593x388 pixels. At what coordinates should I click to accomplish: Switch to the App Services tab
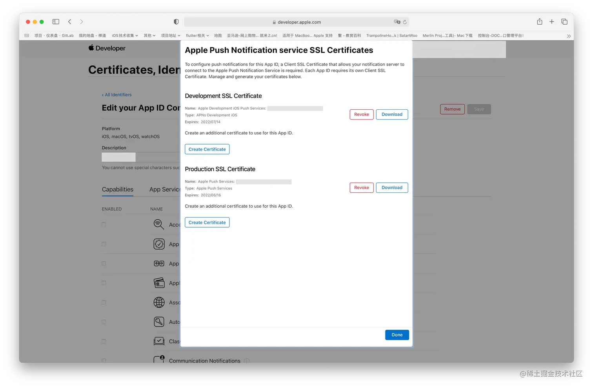tap(165, 189)
